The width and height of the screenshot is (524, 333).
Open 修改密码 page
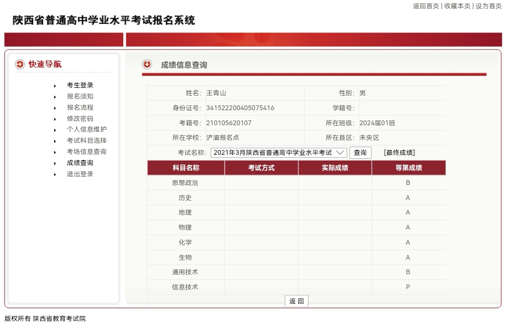pos(80,118)
